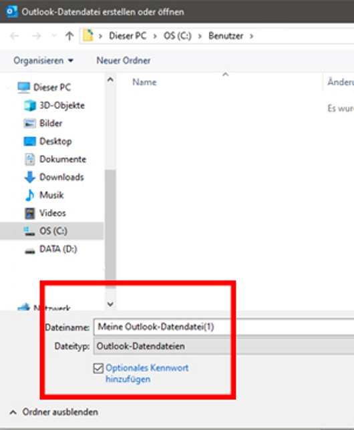The height and width of the screenshot is (430, 354).
Task: Select DATA (D:) drive
Action: (51, 249)
